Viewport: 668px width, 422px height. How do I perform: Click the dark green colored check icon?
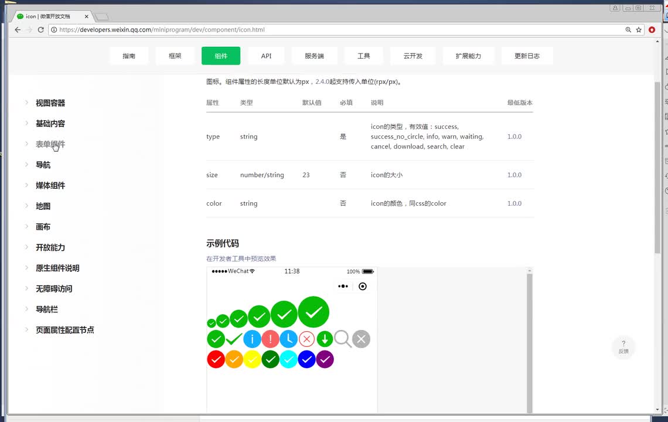tap(270, 359)
